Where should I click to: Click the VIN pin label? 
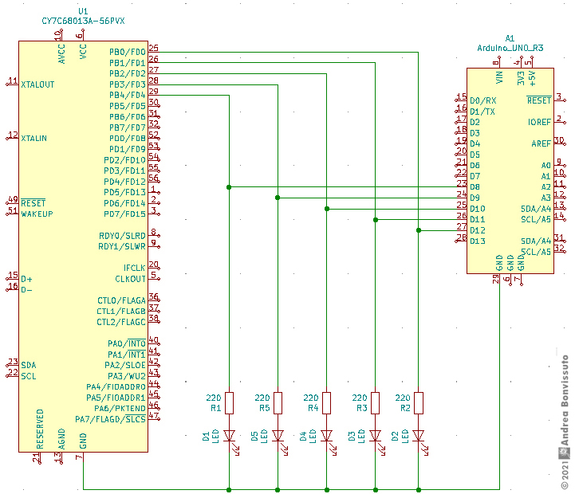[x=499, y=77]
